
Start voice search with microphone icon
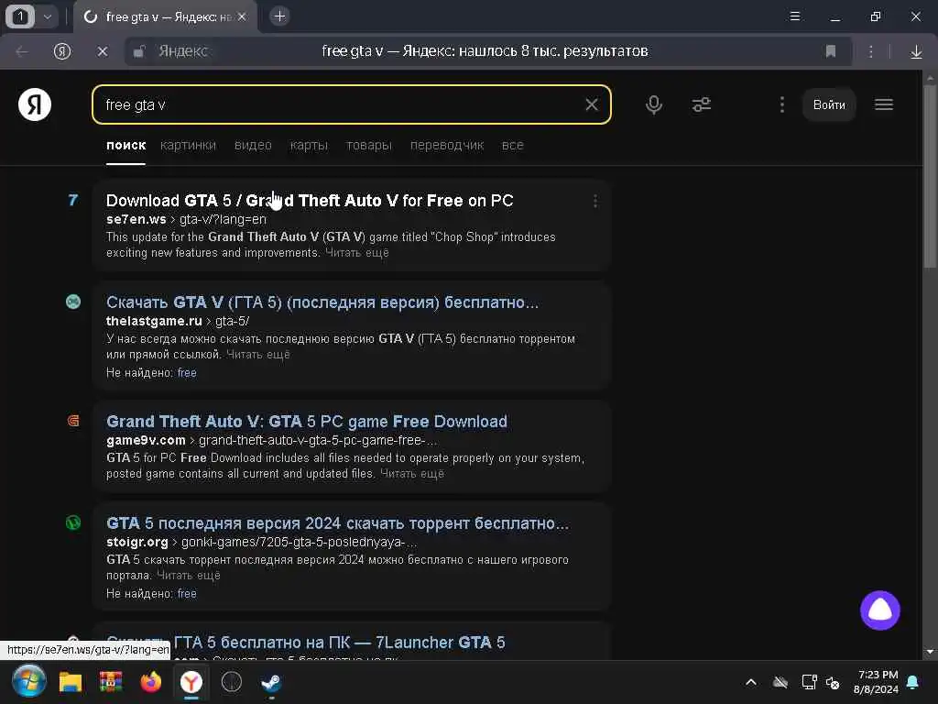tap(654, 104)
